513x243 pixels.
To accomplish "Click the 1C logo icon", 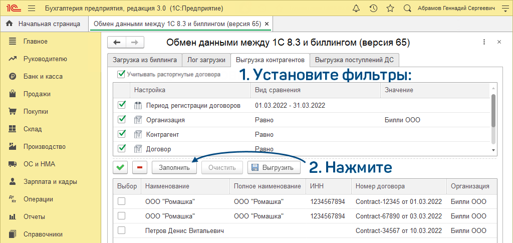I will click(13, 8).
